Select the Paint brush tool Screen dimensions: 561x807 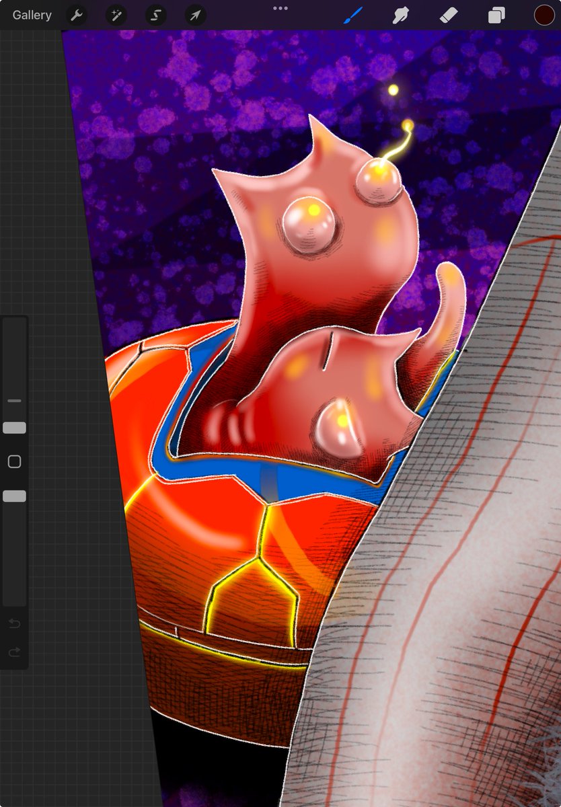point(353,15)
